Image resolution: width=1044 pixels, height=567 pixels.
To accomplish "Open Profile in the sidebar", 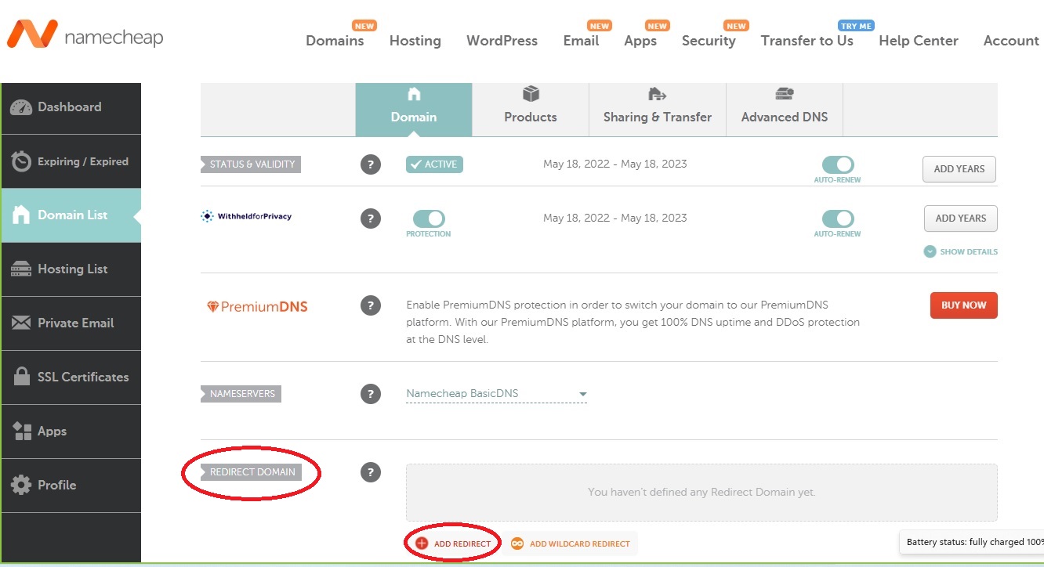I will (71, 485).
